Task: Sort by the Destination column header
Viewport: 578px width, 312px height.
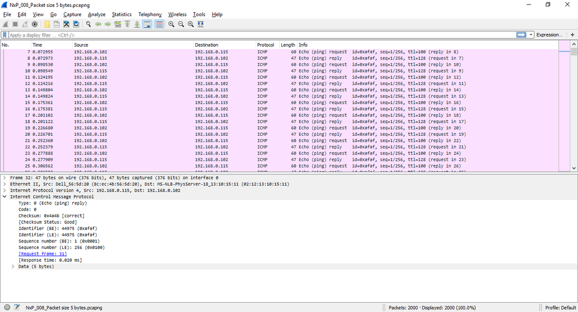Action: [x=224, y=45]
